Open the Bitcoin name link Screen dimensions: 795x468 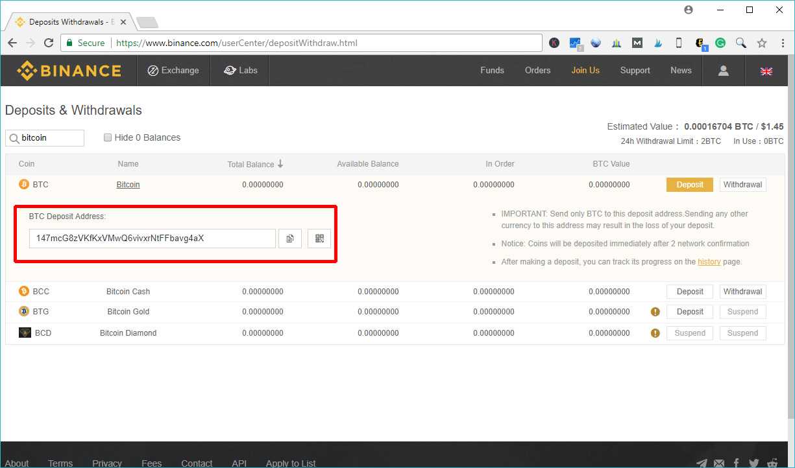(128, 185)
